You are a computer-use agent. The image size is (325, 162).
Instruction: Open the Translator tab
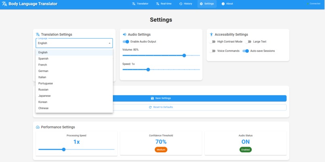[x=140, y=4]
